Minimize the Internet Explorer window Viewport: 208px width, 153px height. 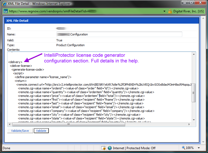(x=184, y=2)
